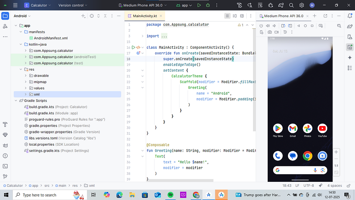Collapse the manifests folder
The image size is (355, 200).
[x=21, y=32]
